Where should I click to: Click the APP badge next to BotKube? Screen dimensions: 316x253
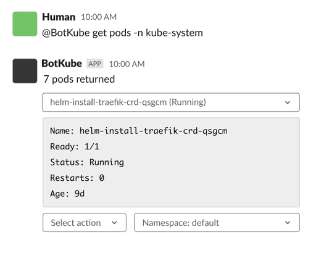pos(94,64)
